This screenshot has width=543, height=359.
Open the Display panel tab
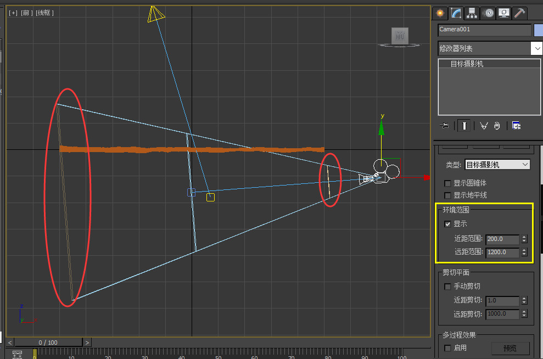(x=503, y=13)
